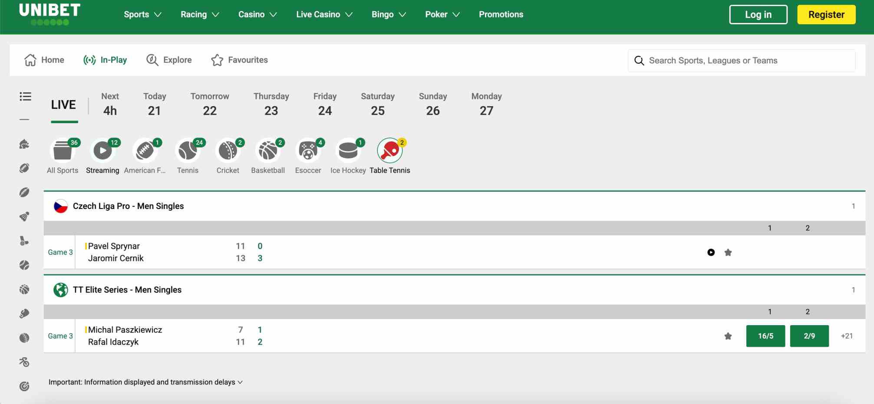
Task: Select the horse racing sidebar icon
Action: [x=25, y=143]
